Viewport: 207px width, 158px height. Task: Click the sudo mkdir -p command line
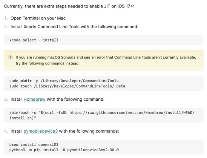64,81
